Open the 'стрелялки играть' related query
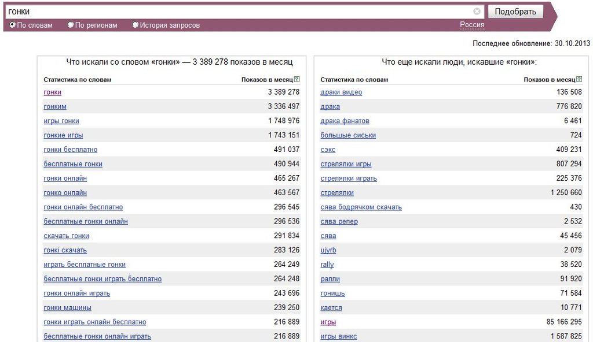Image resolution: width=593 pixels, height=342 pixels. coord(349,178)
